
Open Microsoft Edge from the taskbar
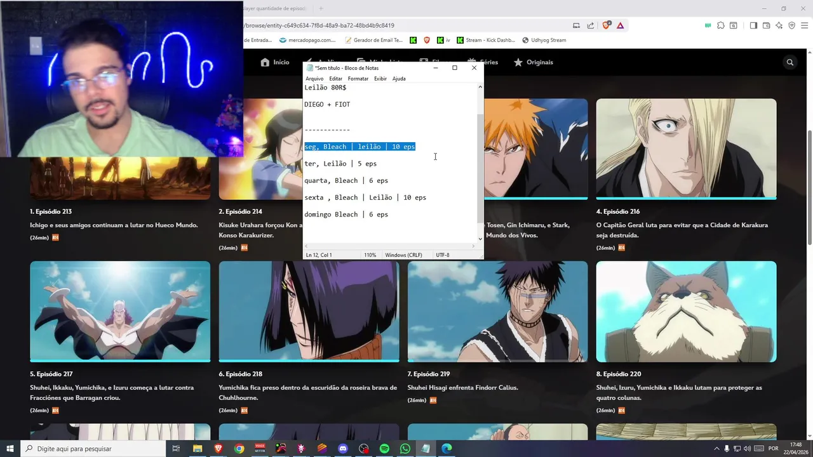click(447, 449)
